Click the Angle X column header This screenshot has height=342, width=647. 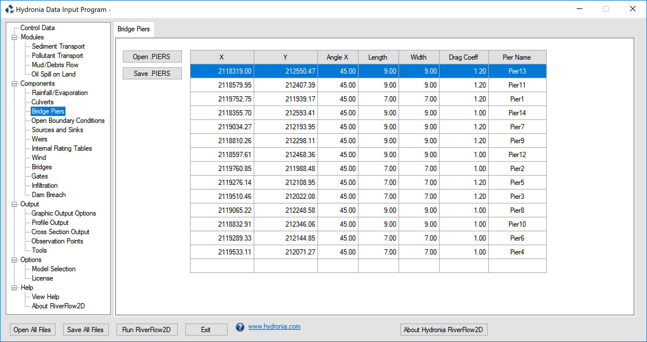338,57
